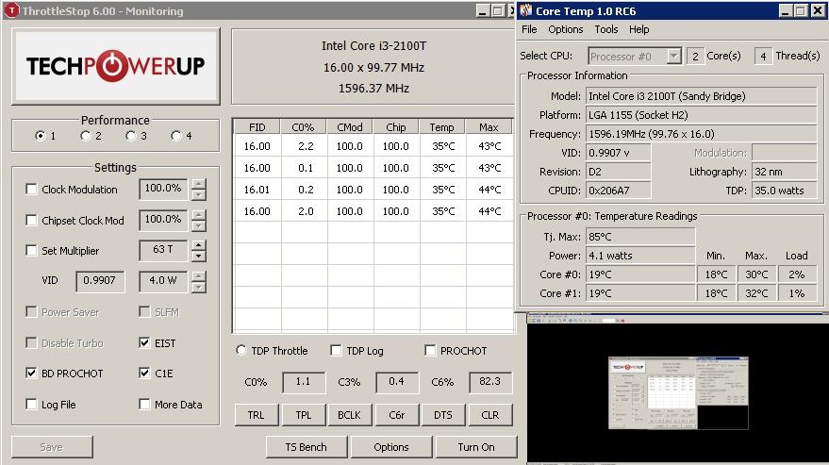The height and width of the screenshot is (465, 829).
Task: Click the Core Temp title bar icon
Action: 525,10
